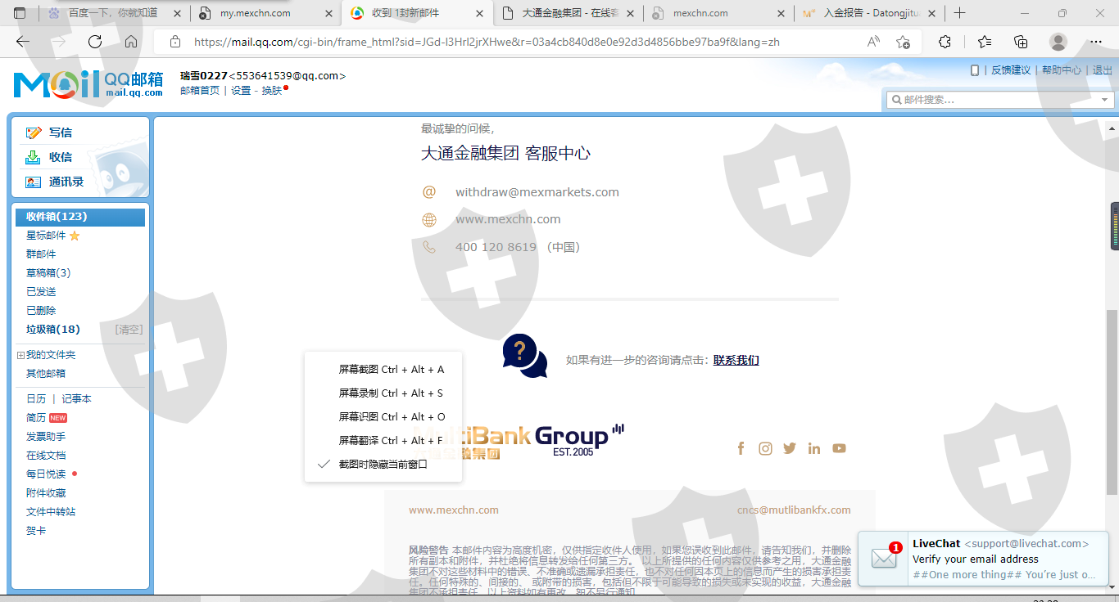Viewport: 1119px width, 602px height.
Task: Toggle 截图时隐藏当前窗口 checked option
Action: click(383, 464)
